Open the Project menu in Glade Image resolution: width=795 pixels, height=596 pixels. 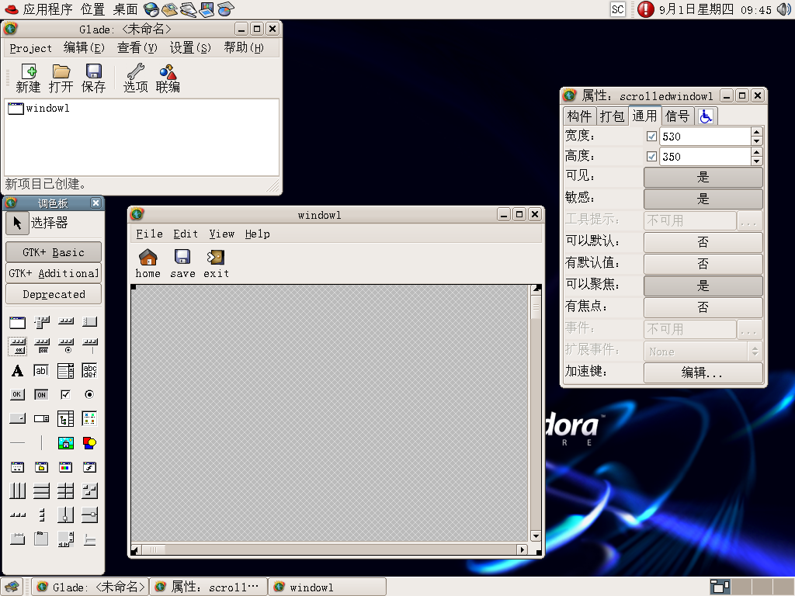pos(31,48)
